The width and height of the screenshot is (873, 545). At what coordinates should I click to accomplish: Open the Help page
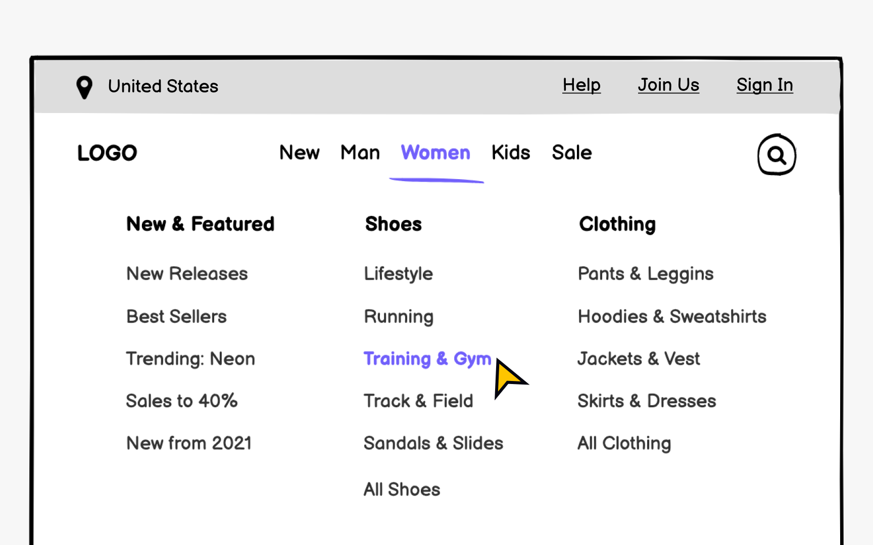point(581,85)
